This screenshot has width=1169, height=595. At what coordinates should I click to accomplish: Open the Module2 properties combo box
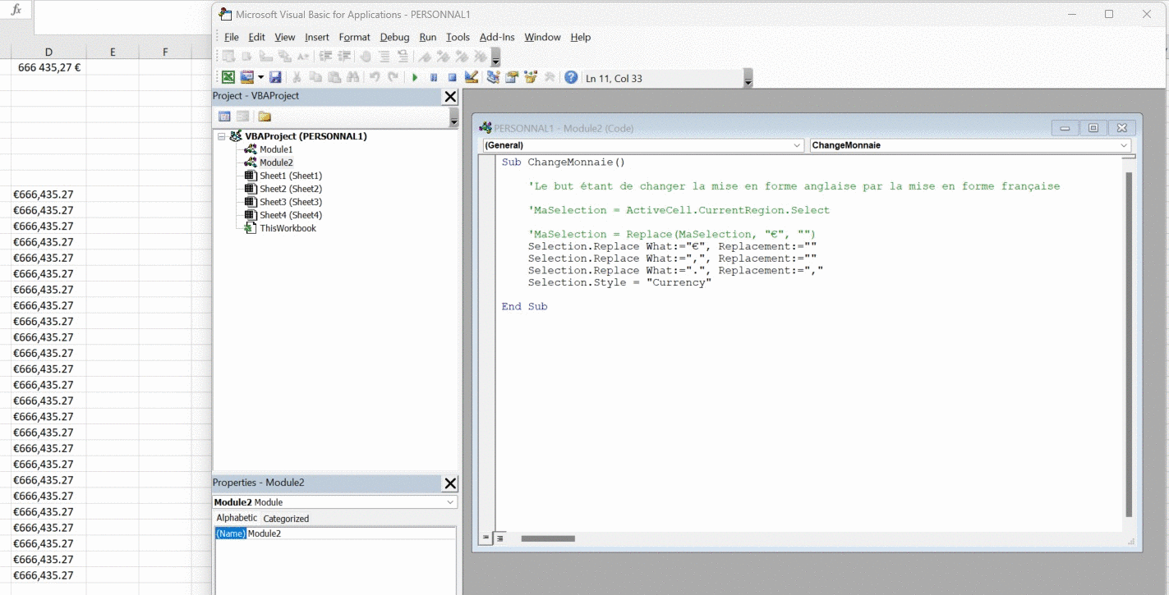(449, 501)
